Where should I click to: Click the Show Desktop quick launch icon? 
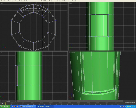pos(13,106)
